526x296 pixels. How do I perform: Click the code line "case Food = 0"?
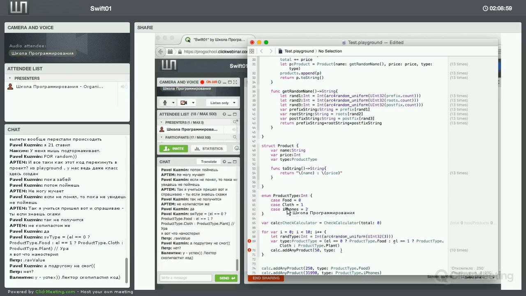pyautogui.click(x=286, y=200)
